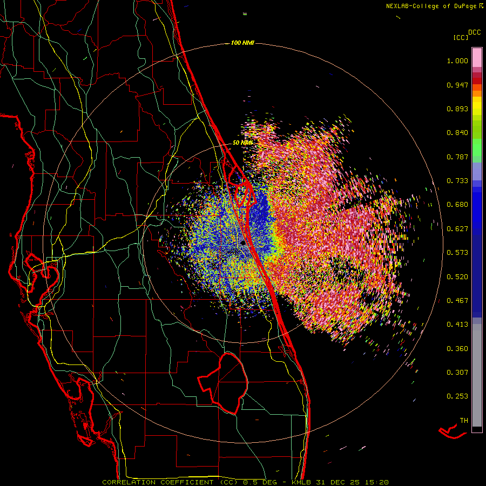Click the CORRELATION COEFFICIENT caption at the bottom

[x=246, y=482]
